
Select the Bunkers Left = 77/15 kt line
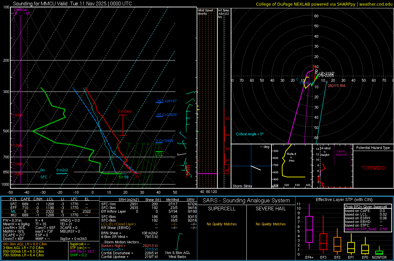[130, 249]
